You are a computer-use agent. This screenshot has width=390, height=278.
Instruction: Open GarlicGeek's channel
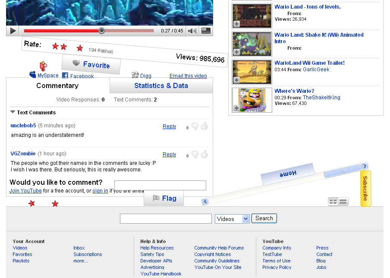pos(316,69)
